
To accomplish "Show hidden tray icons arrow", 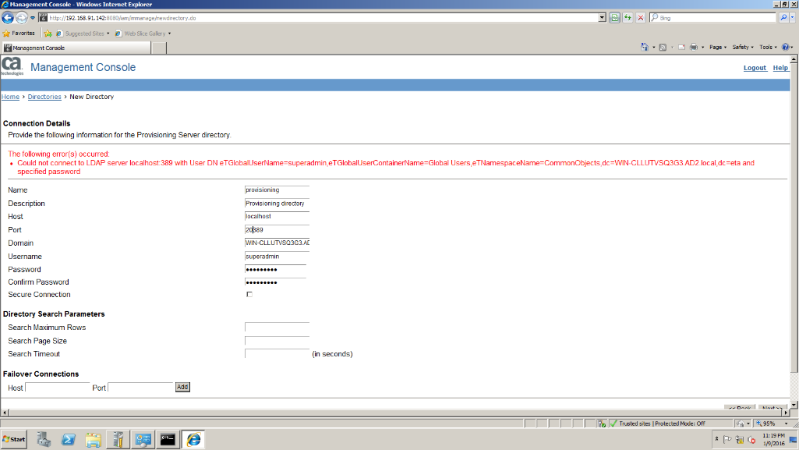I will point(716,439).
